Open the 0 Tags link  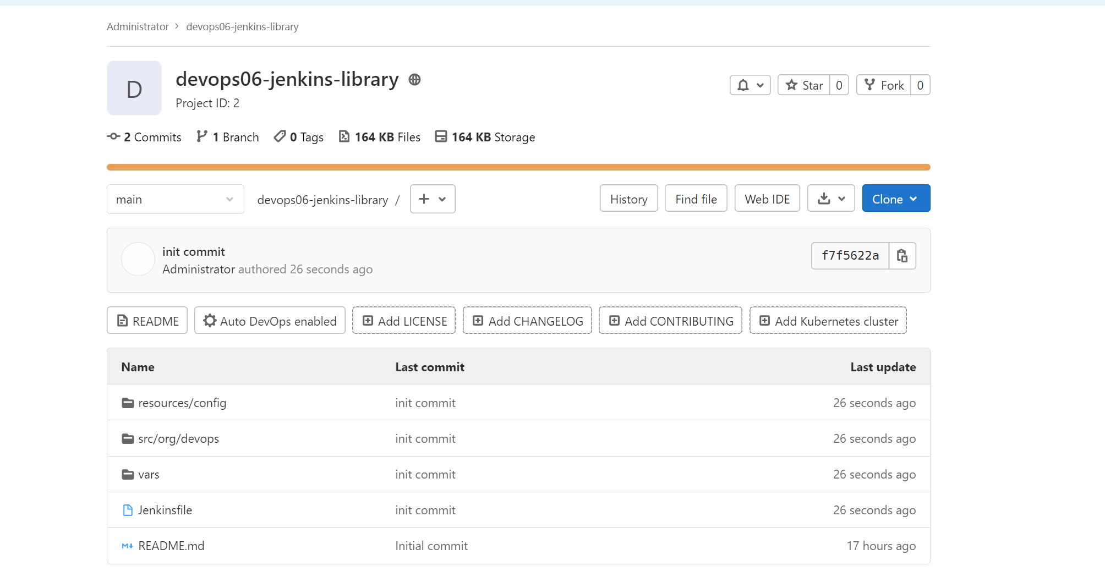[299, 137]
